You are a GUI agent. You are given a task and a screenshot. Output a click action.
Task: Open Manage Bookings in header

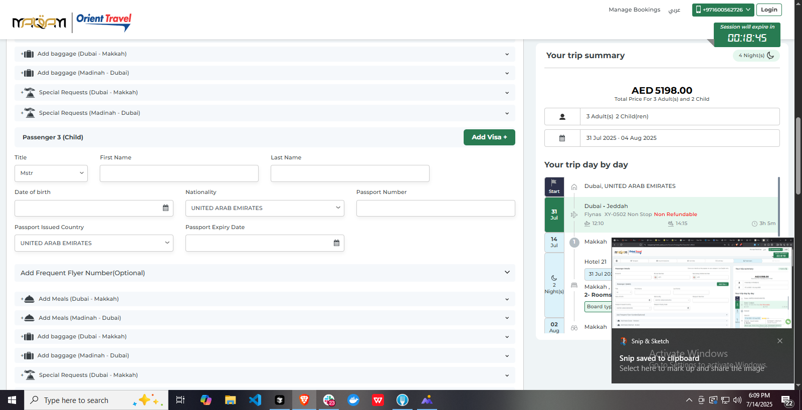634,10
